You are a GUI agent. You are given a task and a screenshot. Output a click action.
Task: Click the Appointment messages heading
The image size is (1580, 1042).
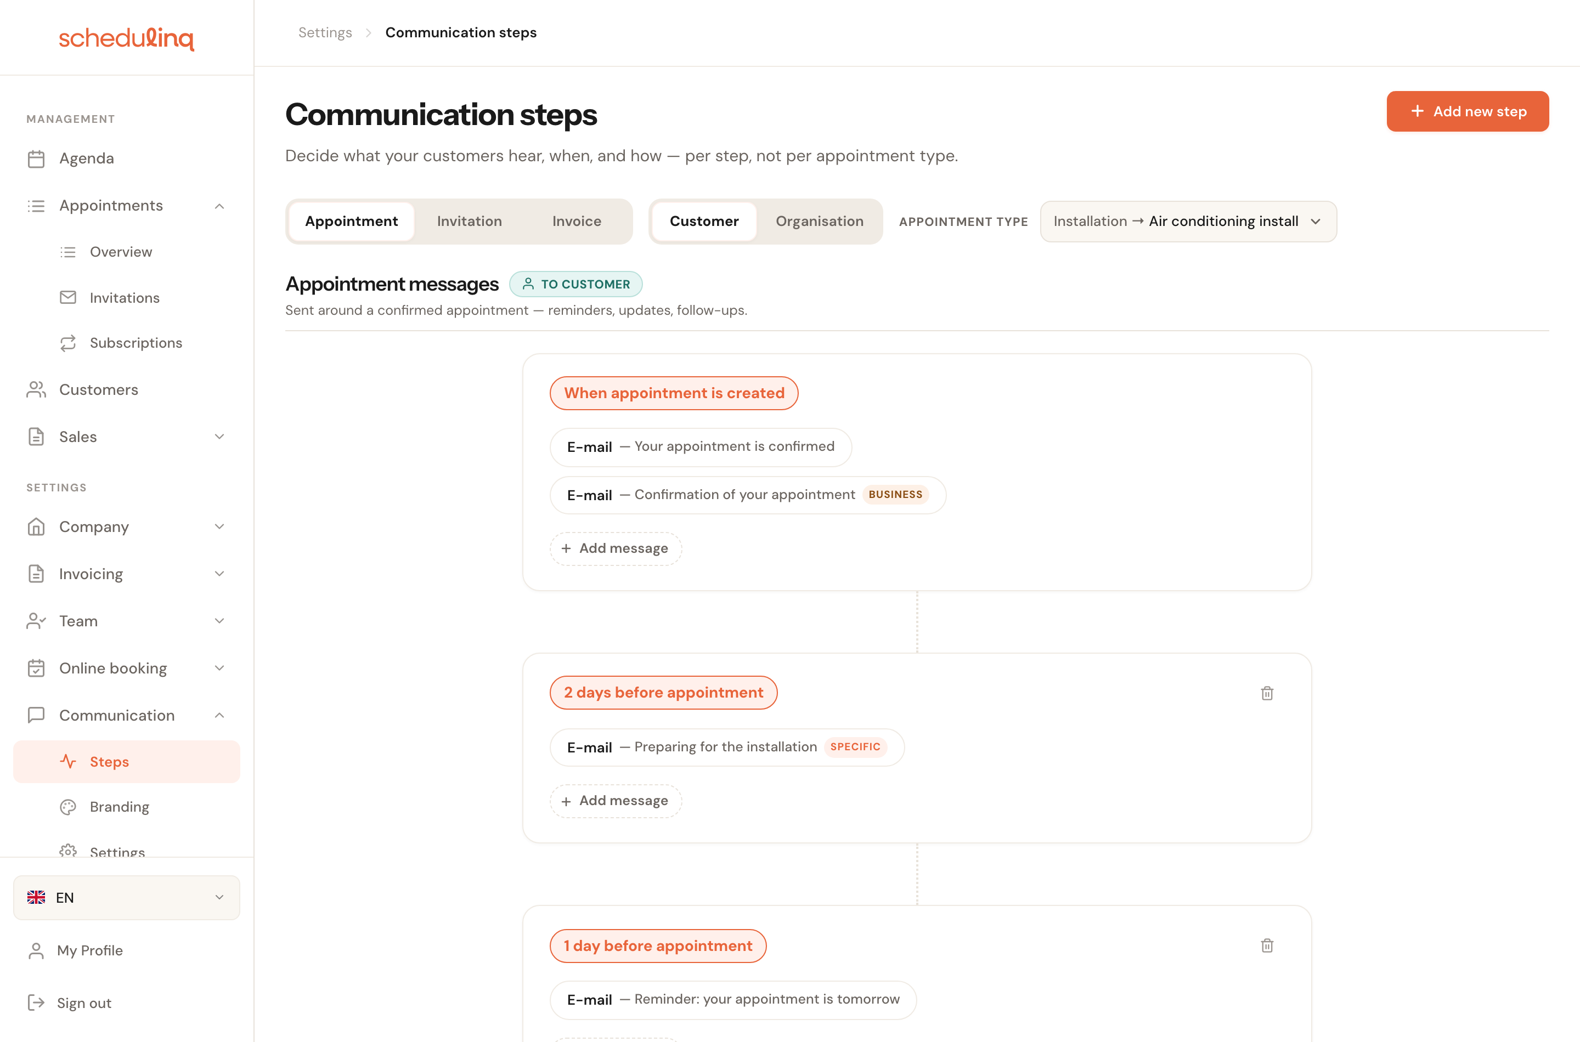click(392, 284)
